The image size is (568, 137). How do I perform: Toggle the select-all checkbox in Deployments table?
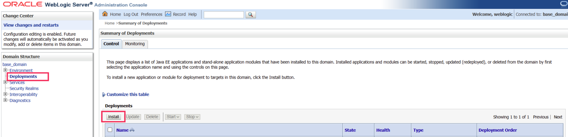click(x=110, y=130)
